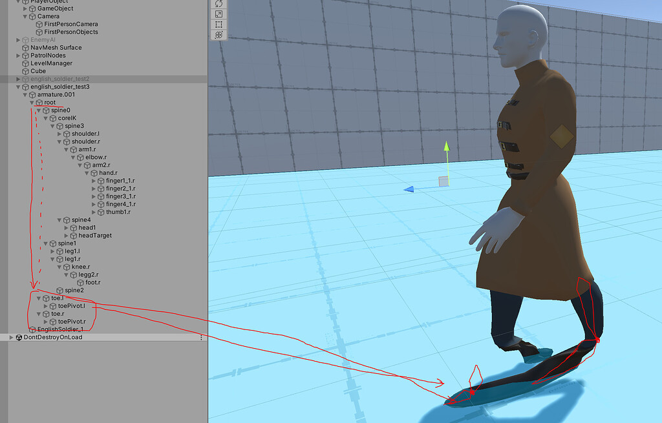Click the cube icon next to NavMesh Surface
Viewport: 662px width, 423px height.
click(26, 48)
